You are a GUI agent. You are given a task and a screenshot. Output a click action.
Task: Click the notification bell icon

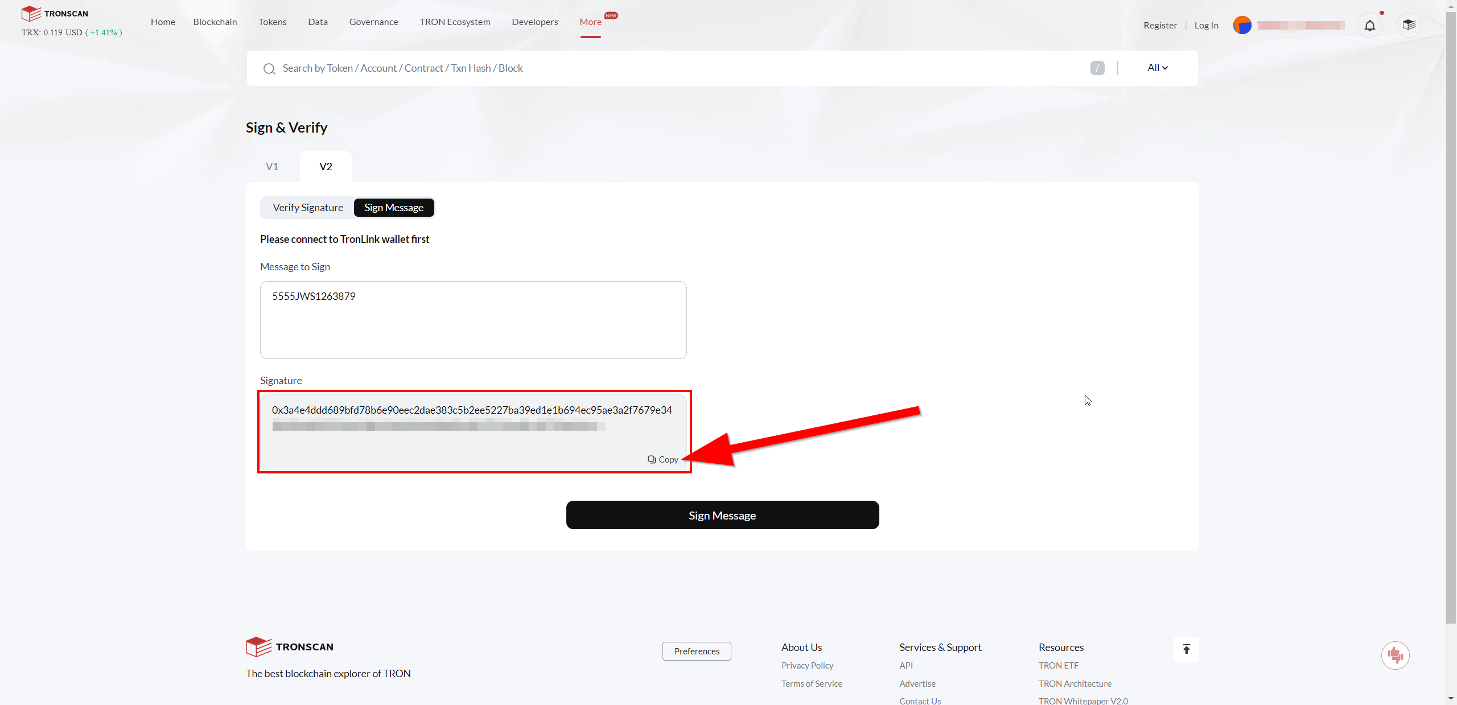pyautogui.click(x=1369, y=26)
